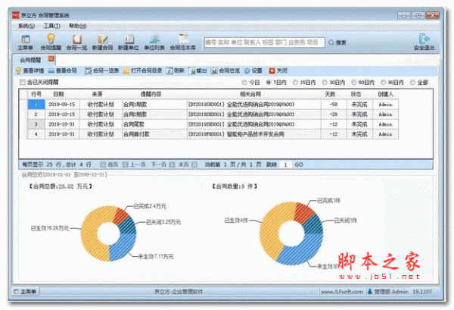Viewport: 454px width, 310px height.
Task: Click www.JLFsoft.com in the status bar
Action: click(x=342, y=292)
